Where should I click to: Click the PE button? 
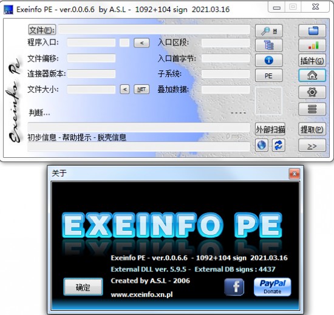[x=269, y=75]
